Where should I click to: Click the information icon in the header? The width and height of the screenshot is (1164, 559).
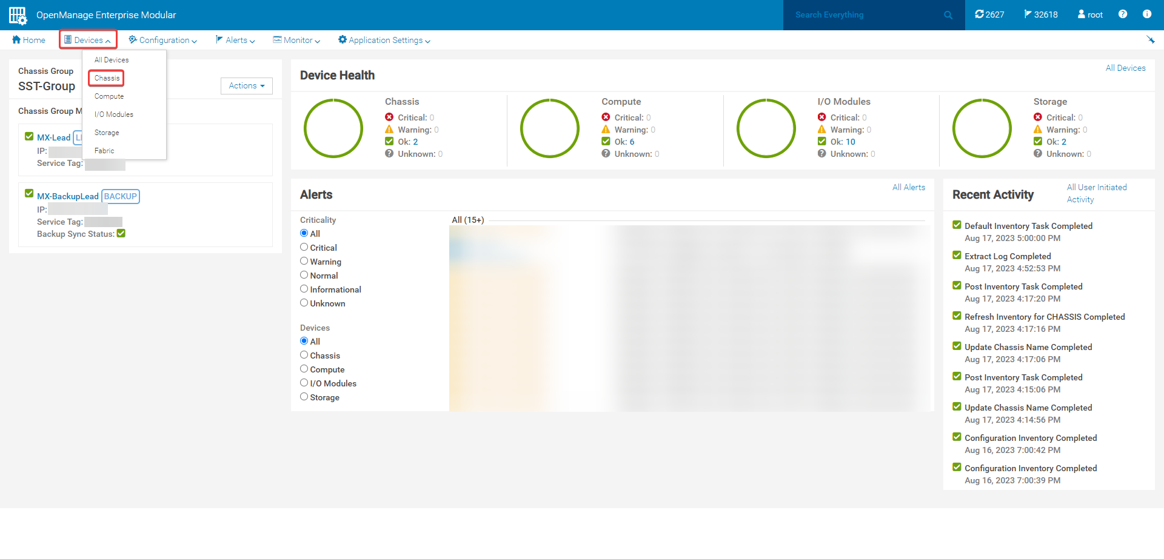click(1147, 15)
